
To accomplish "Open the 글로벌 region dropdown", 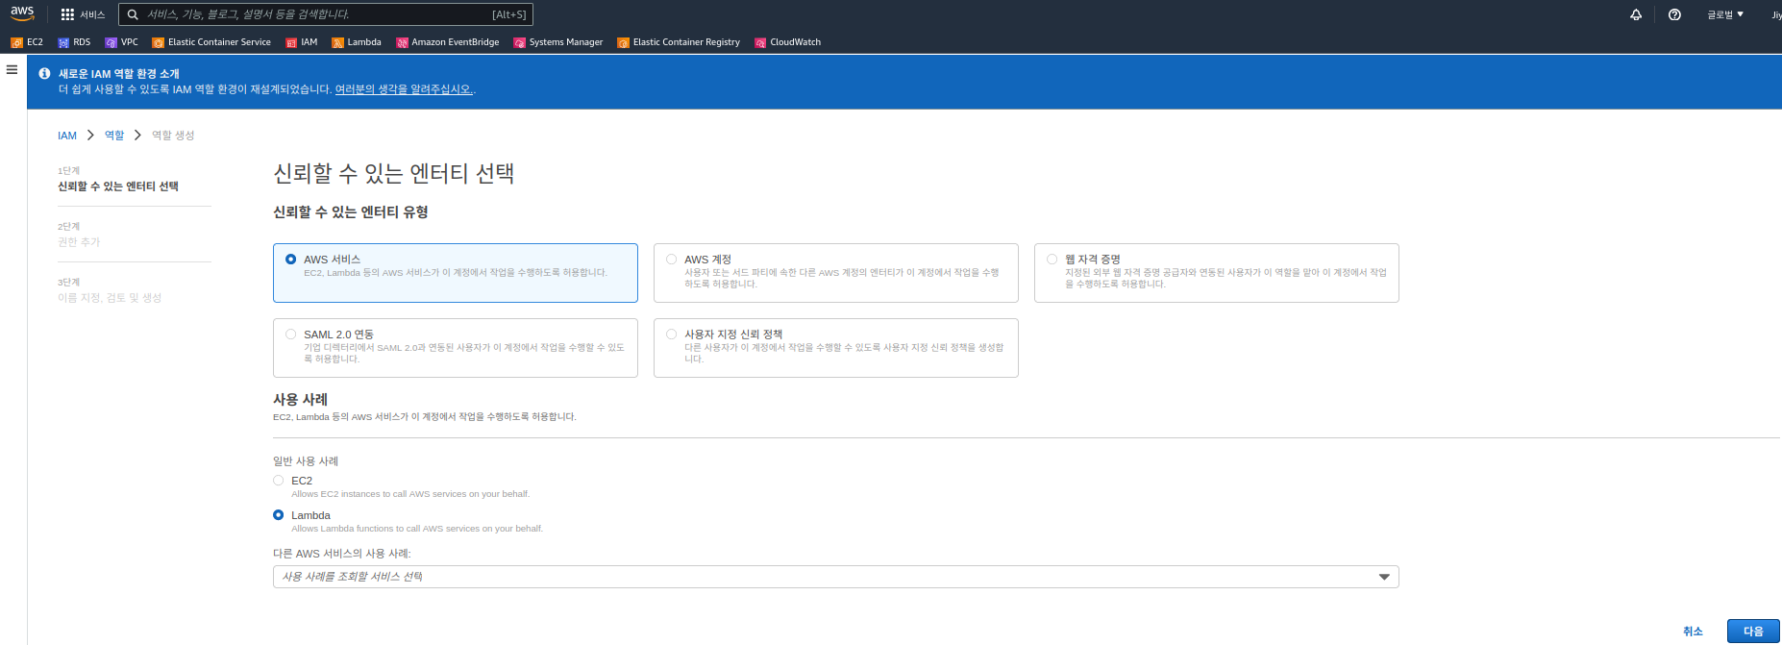I will (x=1725, y=14).
